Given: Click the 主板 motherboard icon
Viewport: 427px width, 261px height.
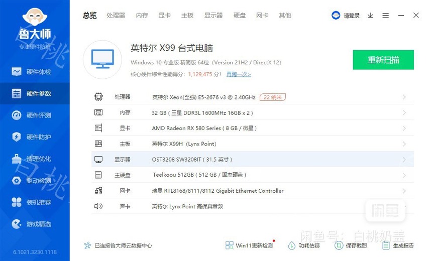Looking at the screenshot, I should pos(98,144).
